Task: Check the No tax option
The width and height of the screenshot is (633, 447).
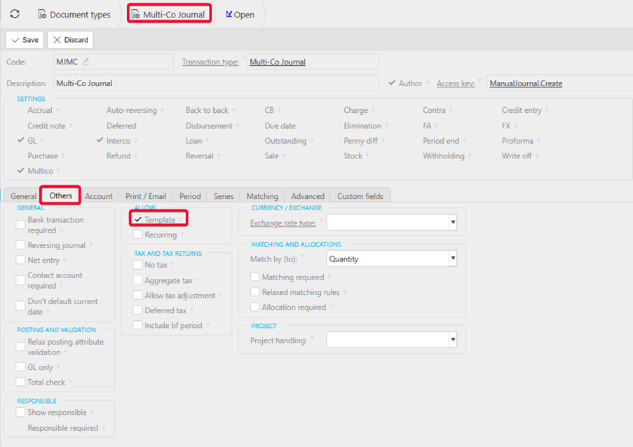Action: [137, 265]
